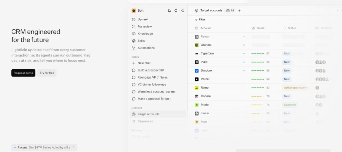Click the Linear account name
Screen dimensions: 342x152
click(205, 113)
